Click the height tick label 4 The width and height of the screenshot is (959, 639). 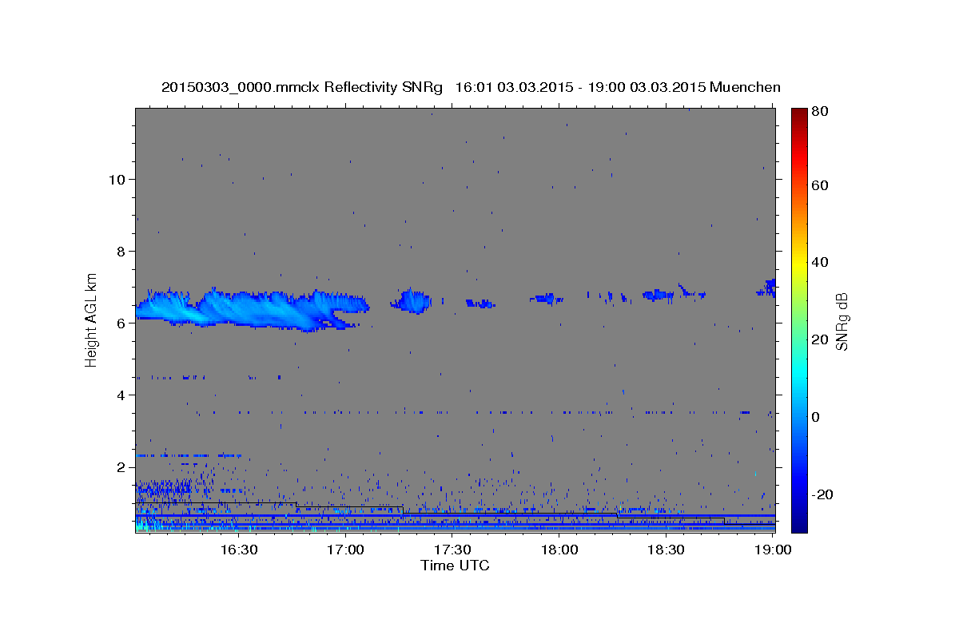121,395
